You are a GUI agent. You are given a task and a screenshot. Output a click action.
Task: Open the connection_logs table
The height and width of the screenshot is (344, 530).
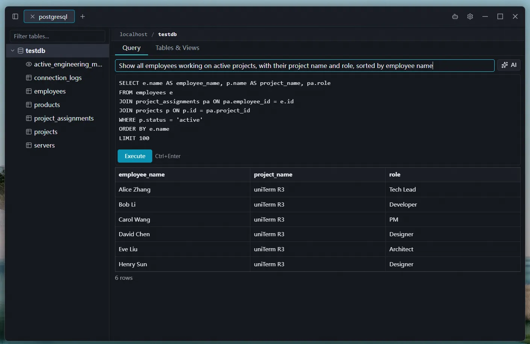pos(58,78)
